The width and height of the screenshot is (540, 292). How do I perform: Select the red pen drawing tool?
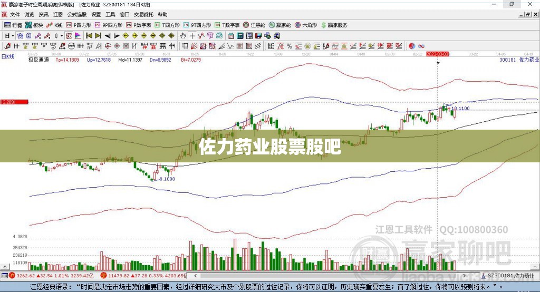click(x=7, y=46)
